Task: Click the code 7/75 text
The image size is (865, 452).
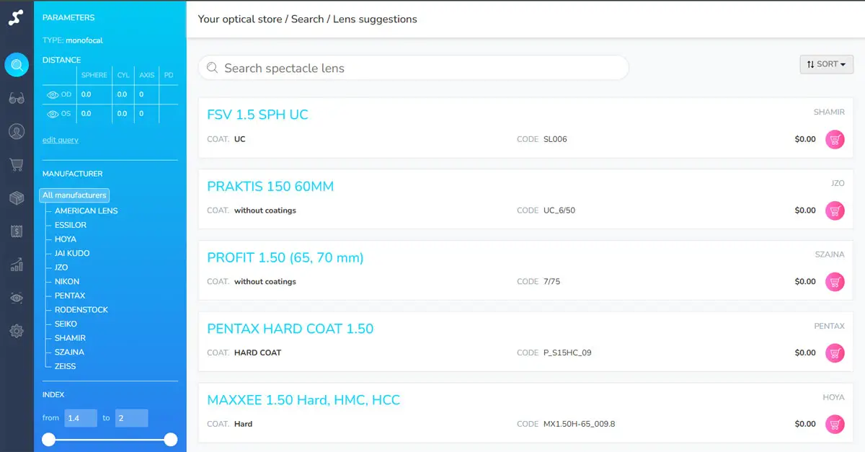Action: [x=551, y=282]
